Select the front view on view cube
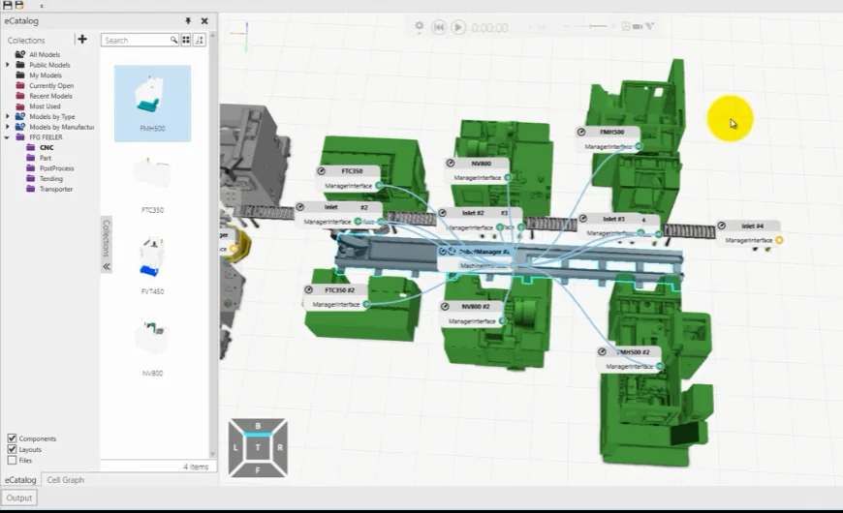 [x=258, y=470]
